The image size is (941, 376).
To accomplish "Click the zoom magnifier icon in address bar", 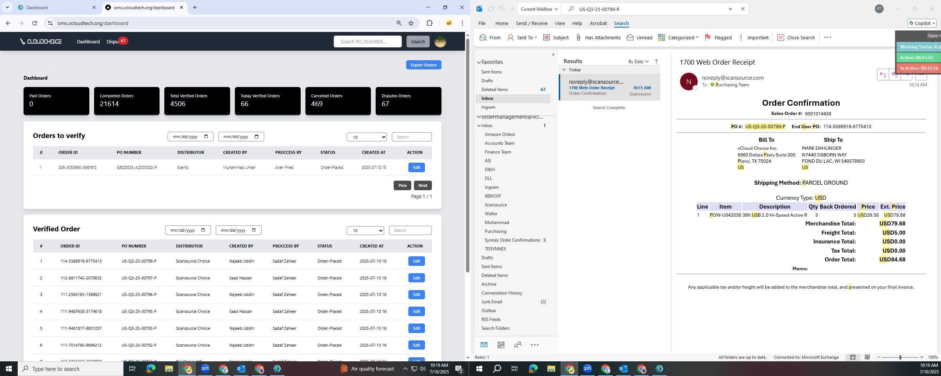I will [x=399, y=23].
